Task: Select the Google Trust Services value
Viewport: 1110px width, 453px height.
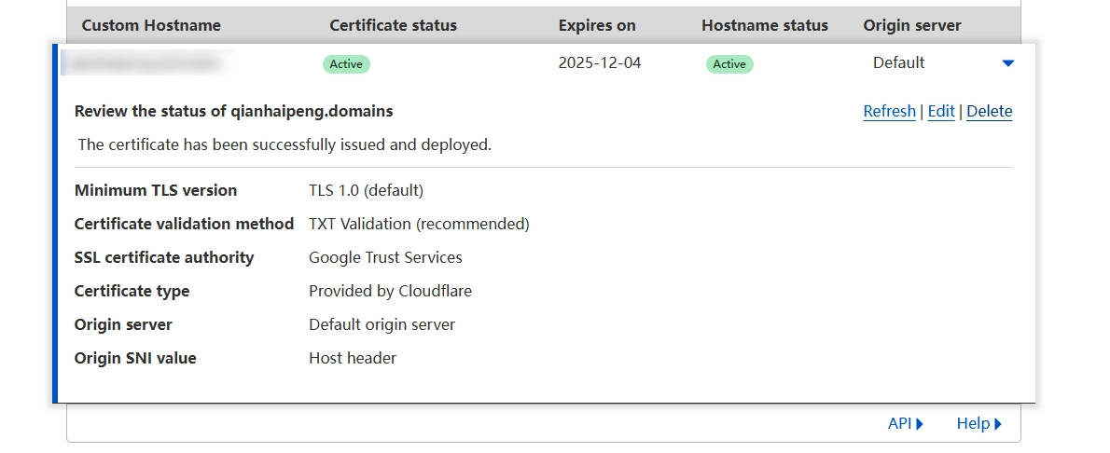Action: [385, 257]
